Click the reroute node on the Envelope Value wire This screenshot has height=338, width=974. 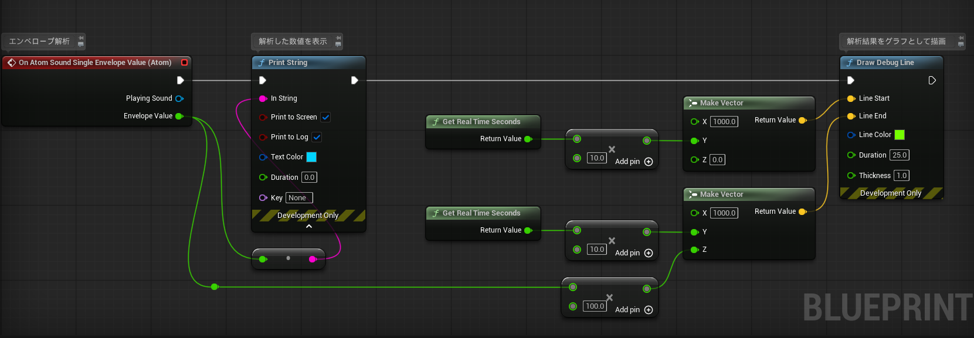[215, 287]
